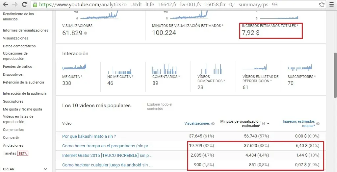Open video Como hacer trampa en el preguntados
The image size is (337, 172).
click(107, 146)
